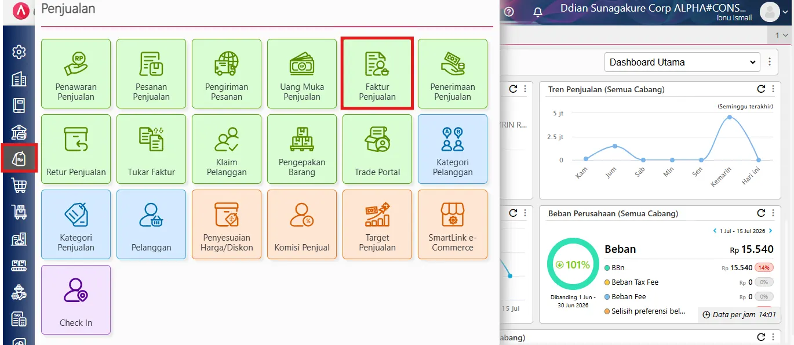Image resolution: width=794 pixels, height=345 pixels.
Task: Open Kategori Penjualan tile
Action: click(x=76, y=224)
